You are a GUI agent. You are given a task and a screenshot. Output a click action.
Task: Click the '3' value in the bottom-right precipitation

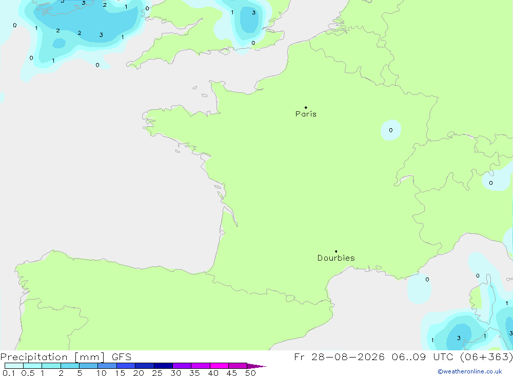point(459,338)
